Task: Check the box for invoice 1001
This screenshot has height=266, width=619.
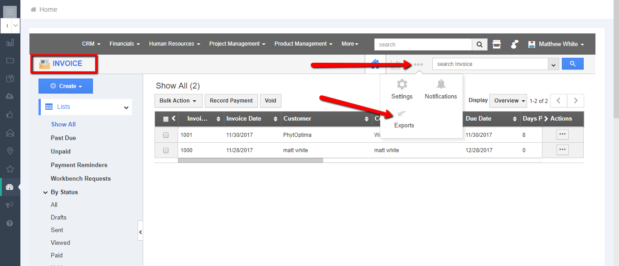Action: [166, 135]
